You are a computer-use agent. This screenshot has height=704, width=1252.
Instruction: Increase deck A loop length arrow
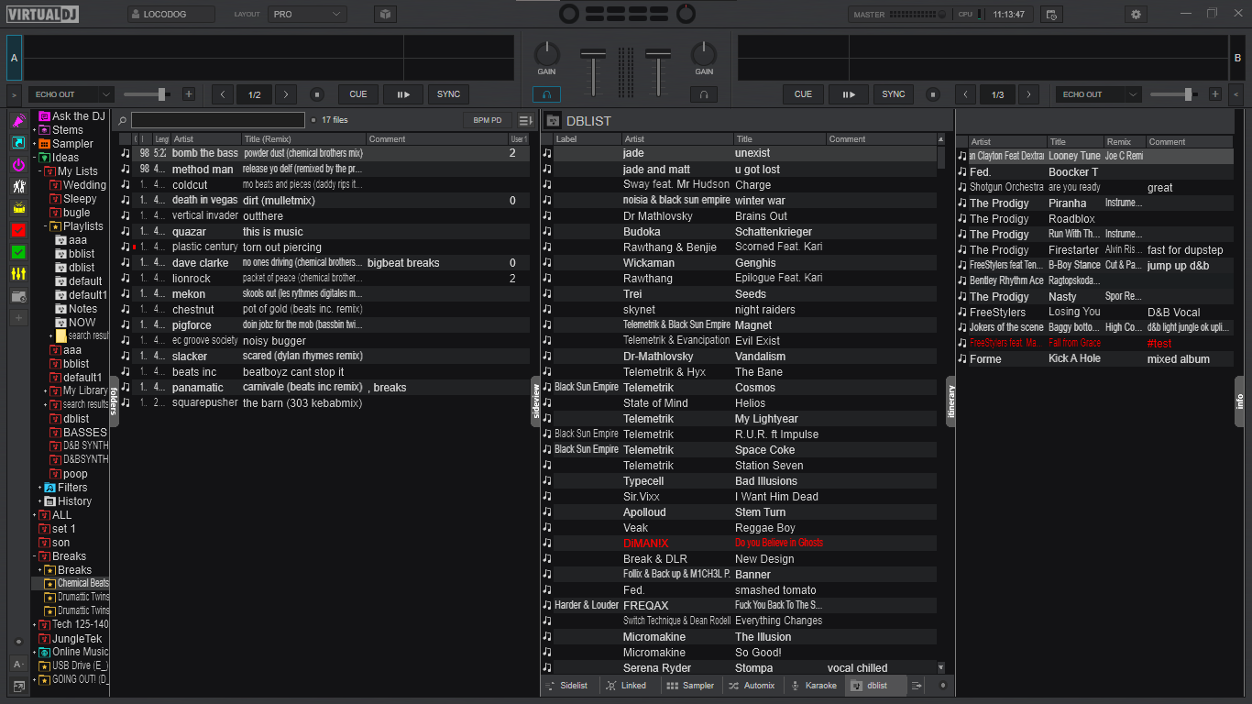click(286, 94)
